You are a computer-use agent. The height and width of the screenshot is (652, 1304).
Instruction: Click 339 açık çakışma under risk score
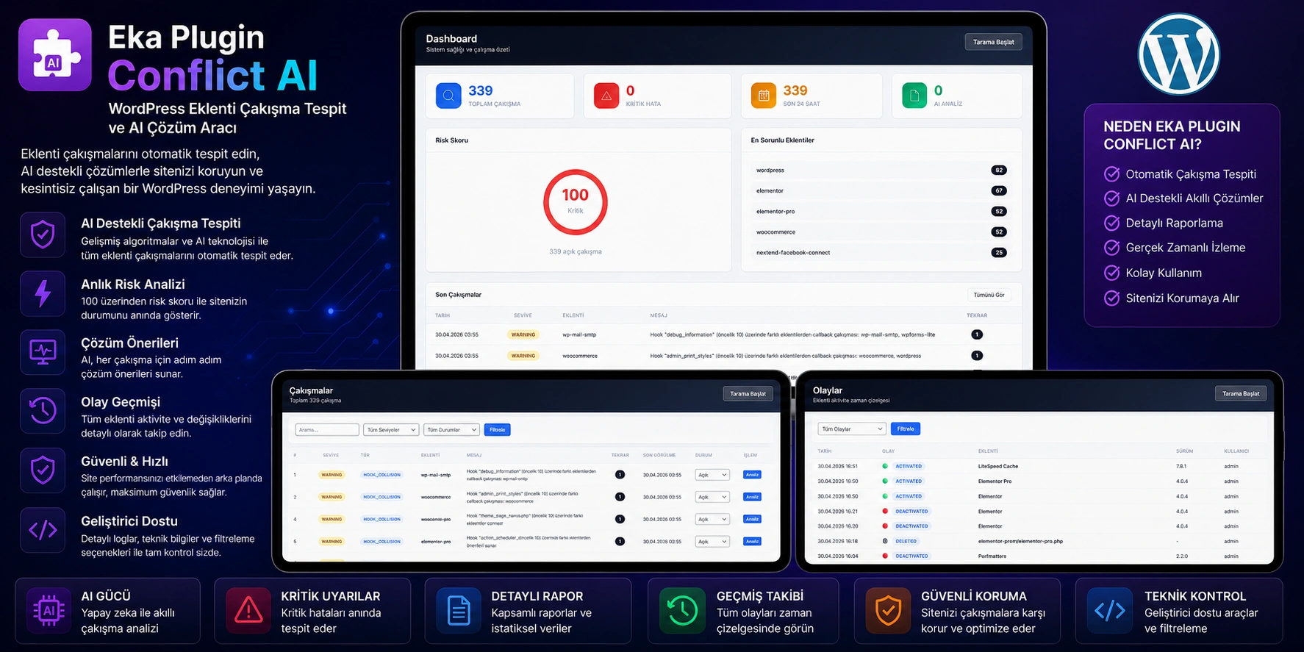(576, 251)
